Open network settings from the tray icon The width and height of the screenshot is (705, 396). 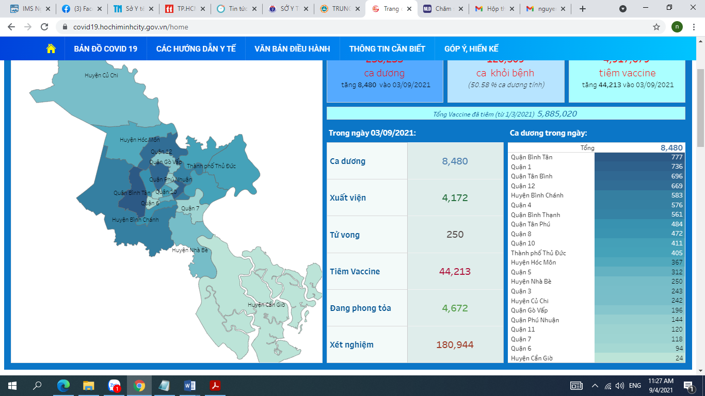tap(608, 386)
